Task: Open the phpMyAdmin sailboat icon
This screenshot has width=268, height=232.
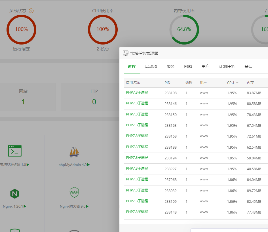Action: pyautogui.click(x=74, y=152)
